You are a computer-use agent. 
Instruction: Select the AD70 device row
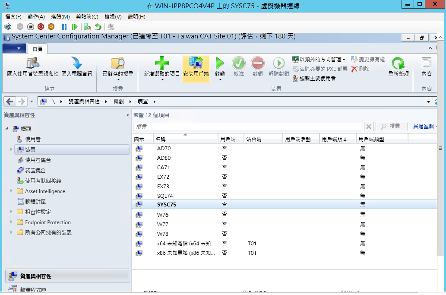click(x=284, y=148)
